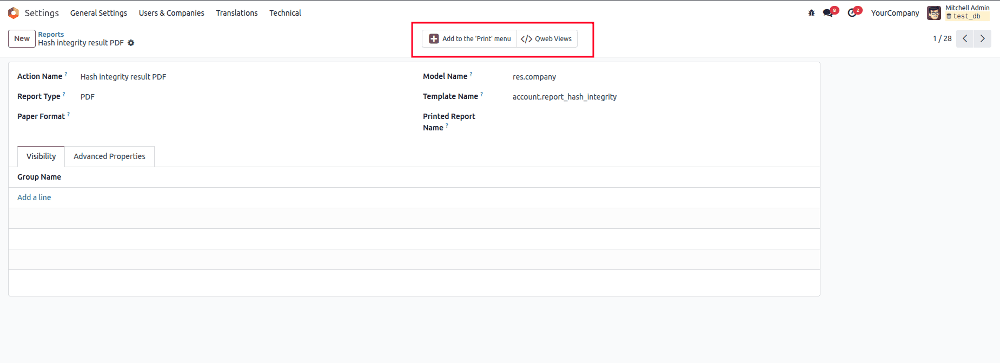Screen dimensions: 1000x363
Task: Click help mark next to Printed Report Name
Action: point(447,126)
